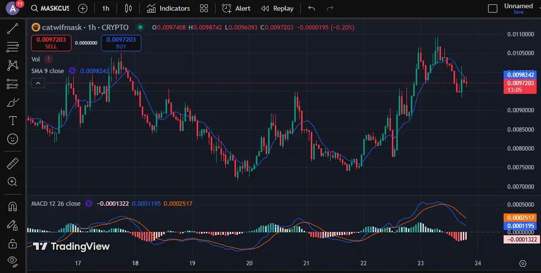
Task: Click the MACD loading refresh icon
Action: [x=89, y=204]
